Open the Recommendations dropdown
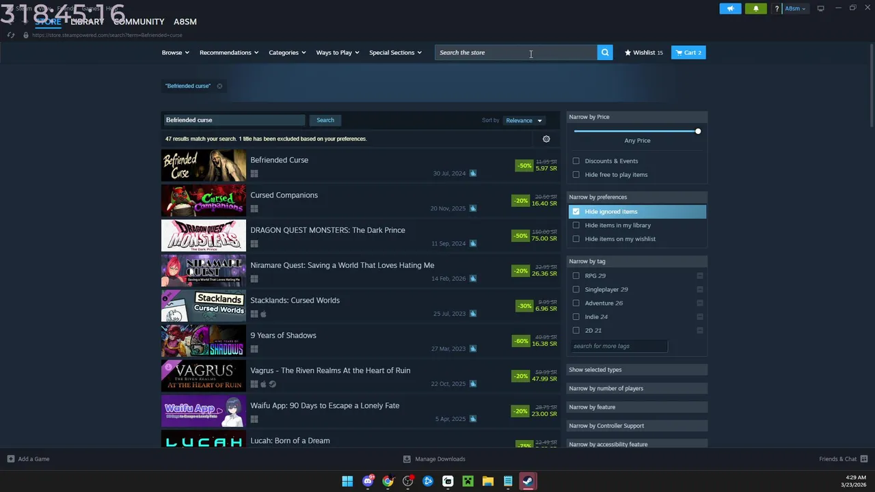 click(x=229, y=53)
